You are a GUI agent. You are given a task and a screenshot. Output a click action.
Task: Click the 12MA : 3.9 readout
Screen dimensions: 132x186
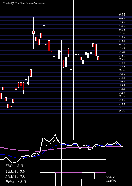coord(15,171)
